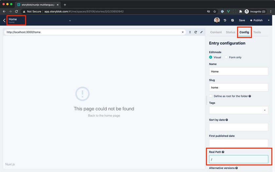Open the Chrome extensions puzzle icon
The image size is (275, 172).
coord(241,11)
